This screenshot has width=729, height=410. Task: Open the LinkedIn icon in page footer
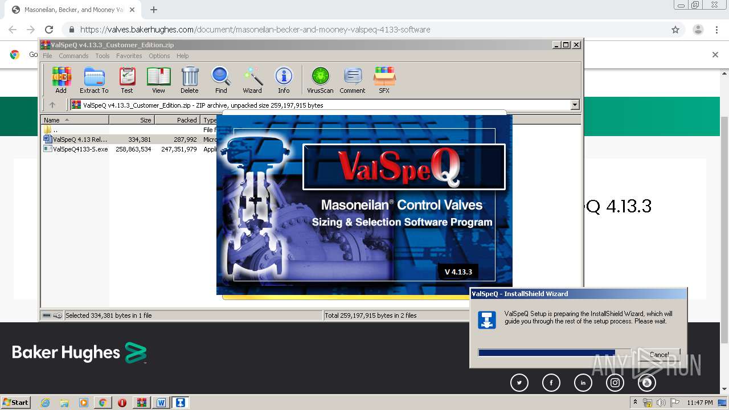[583, 383]
